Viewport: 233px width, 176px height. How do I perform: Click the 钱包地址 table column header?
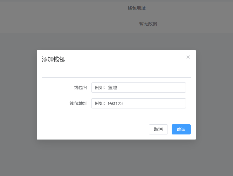[x=136, y=8]
